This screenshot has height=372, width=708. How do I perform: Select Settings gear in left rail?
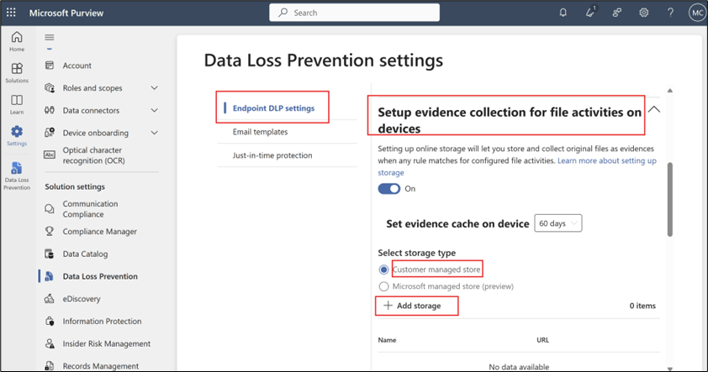coord(17,135)
